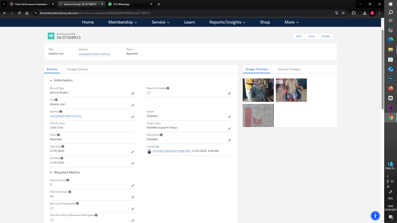Open the Chrome tab search dropdown
Viewport: 397px width, 223px height.
pyautogui.click(x=4, y=4)
